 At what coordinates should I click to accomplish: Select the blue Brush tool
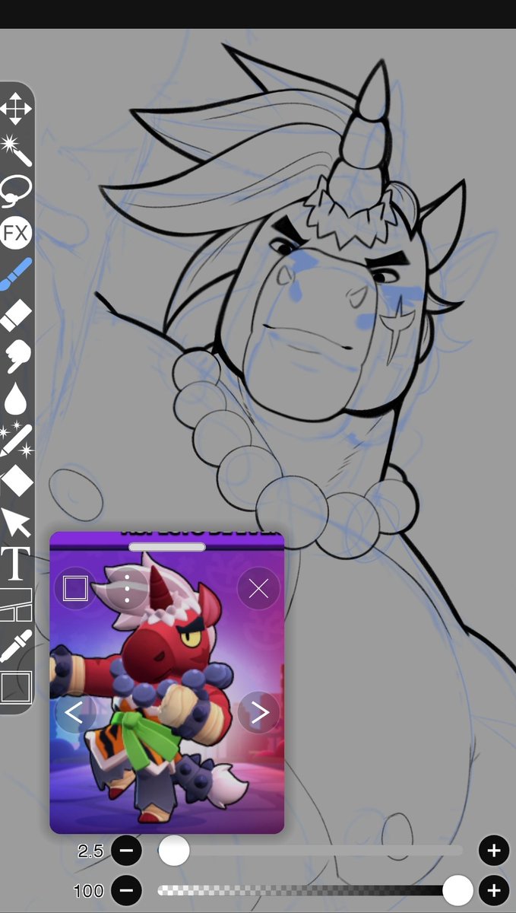click(15, 274)
